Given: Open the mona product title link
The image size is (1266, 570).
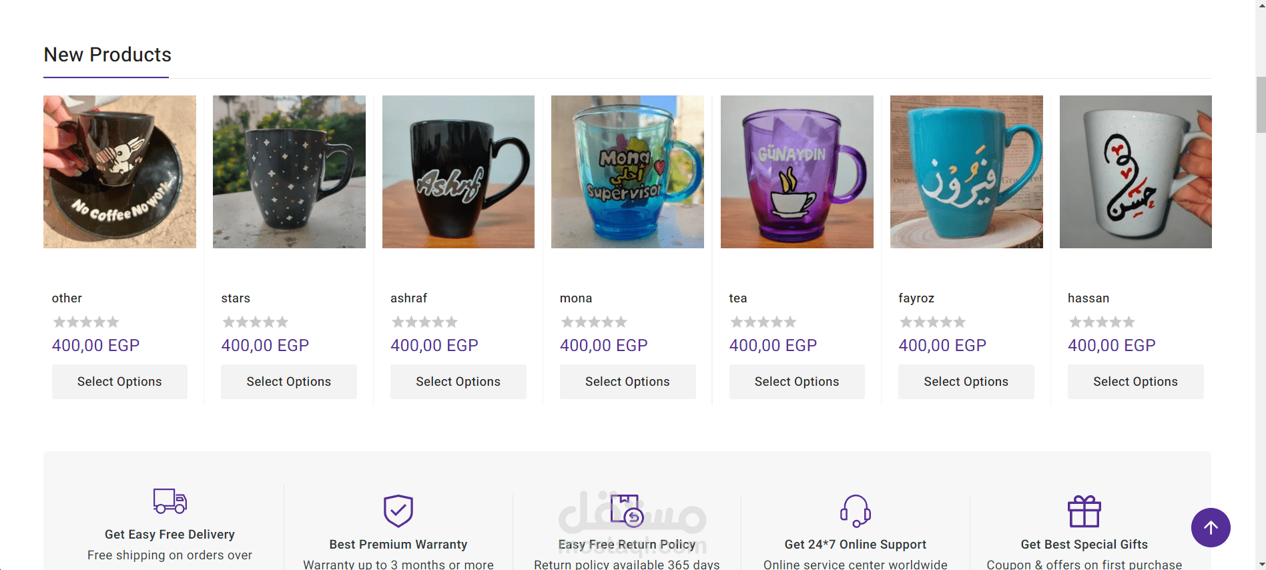Looking at the screenshot, I should pos(576,298).
